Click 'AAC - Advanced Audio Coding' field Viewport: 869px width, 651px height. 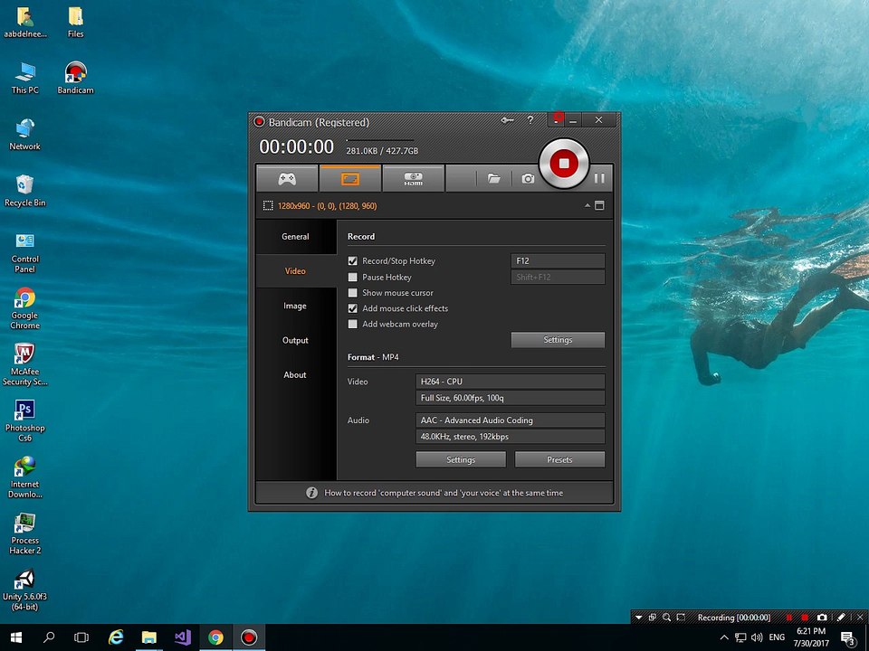coord(510,420)
